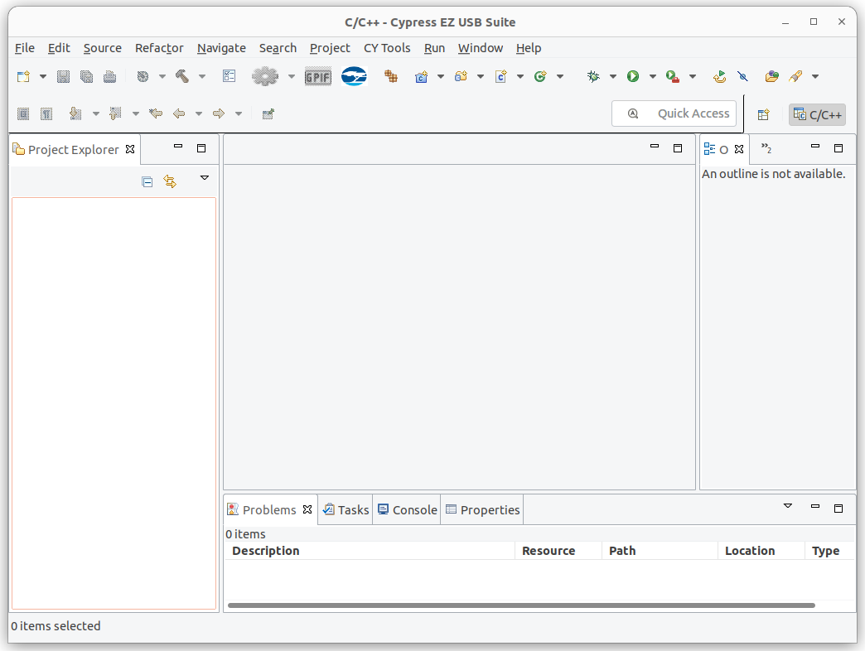Click the Description column header
The width and height of the screenshot is (865, 651).
point(266,551)
